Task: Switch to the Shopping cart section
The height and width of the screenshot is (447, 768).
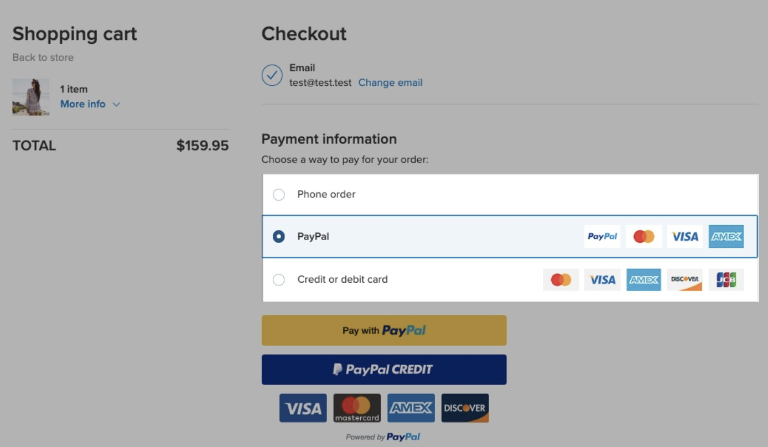Action: tap(75, 34)
